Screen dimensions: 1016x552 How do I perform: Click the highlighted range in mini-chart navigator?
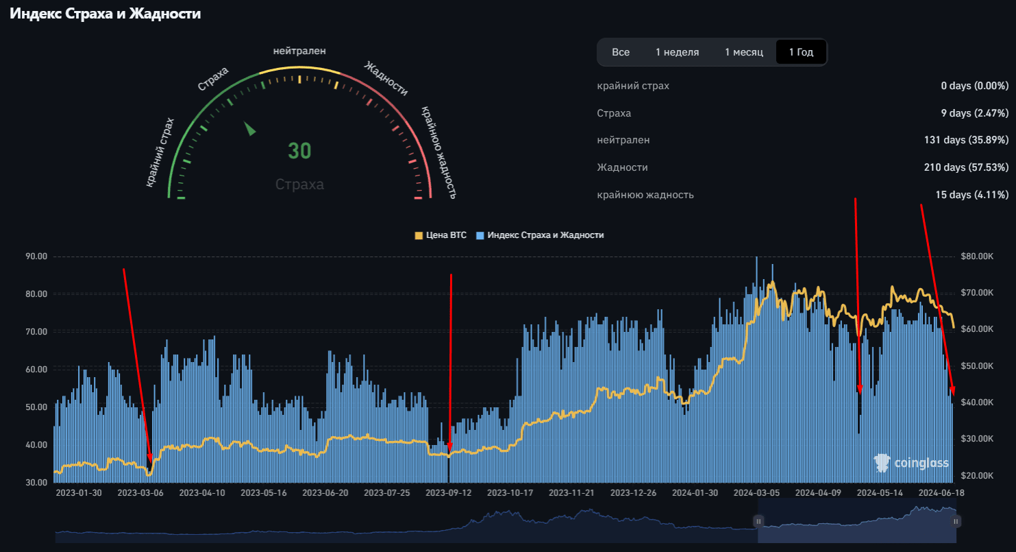[x=856, y=521]
